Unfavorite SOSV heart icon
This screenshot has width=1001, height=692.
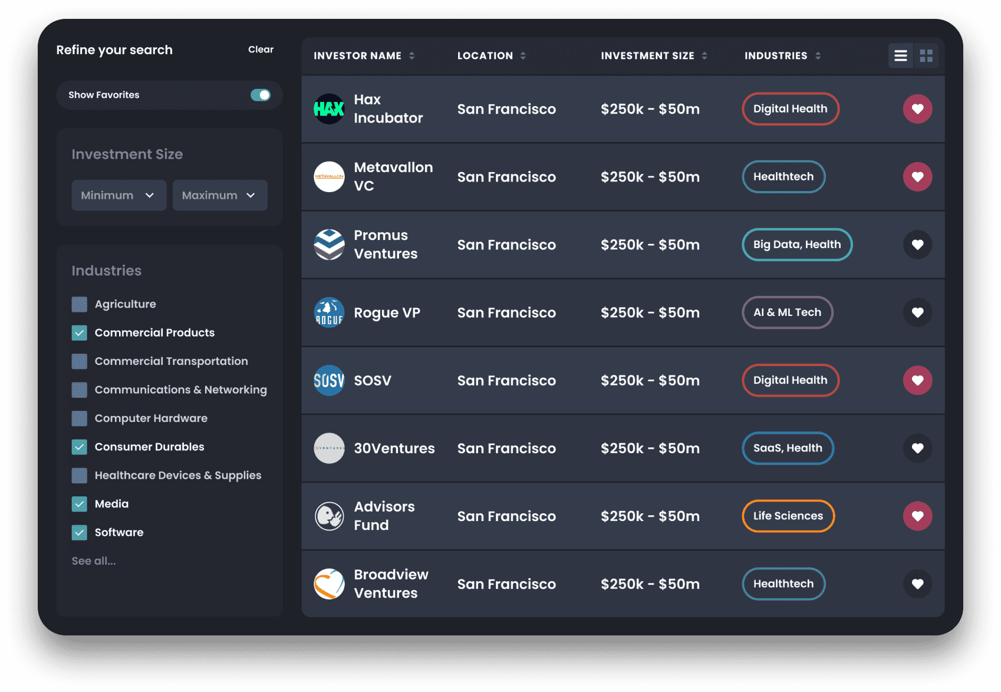pyautogui.click(x=917, y=380)
